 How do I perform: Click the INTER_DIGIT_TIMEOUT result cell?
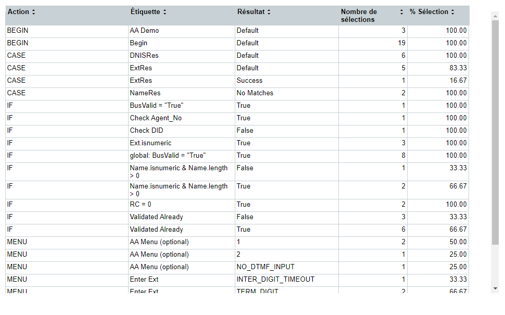pyautogui.click(x=287, y=280)
